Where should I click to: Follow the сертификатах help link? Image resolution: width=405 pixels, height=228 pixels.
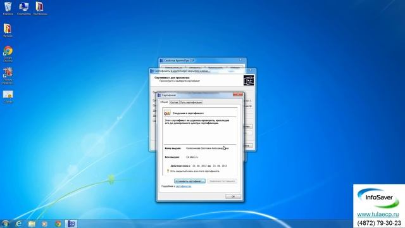(x=184, y=186)
